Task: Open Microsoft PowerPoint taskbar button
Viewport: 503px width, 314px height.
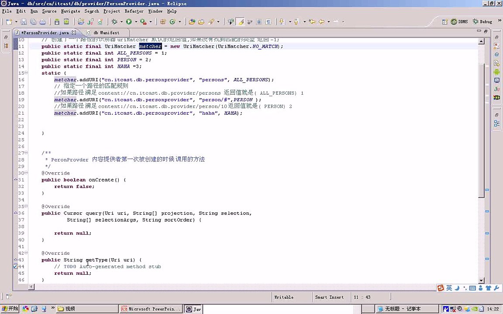Action: pos(151,309)
